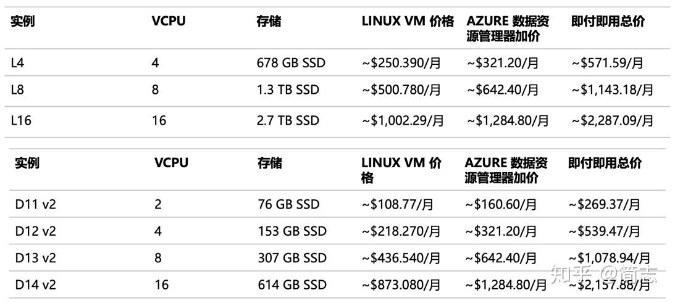Select the 76 GB SSD storage cell
Image resolution: width=675 pixels, height=303 pixels.
[288, 204]
